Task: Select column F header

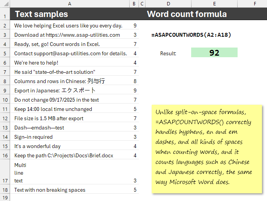Action: coord(252,3)
